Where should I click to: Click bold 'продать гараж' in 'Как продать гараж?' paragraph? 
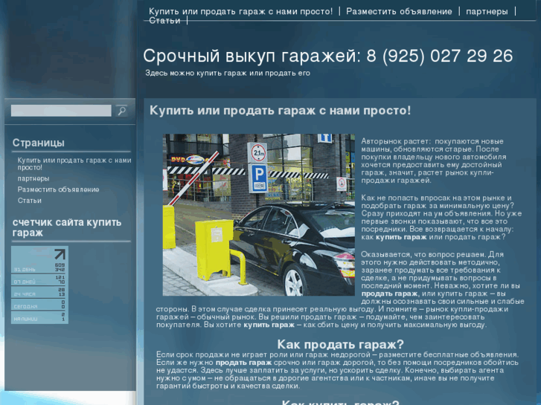243,363
